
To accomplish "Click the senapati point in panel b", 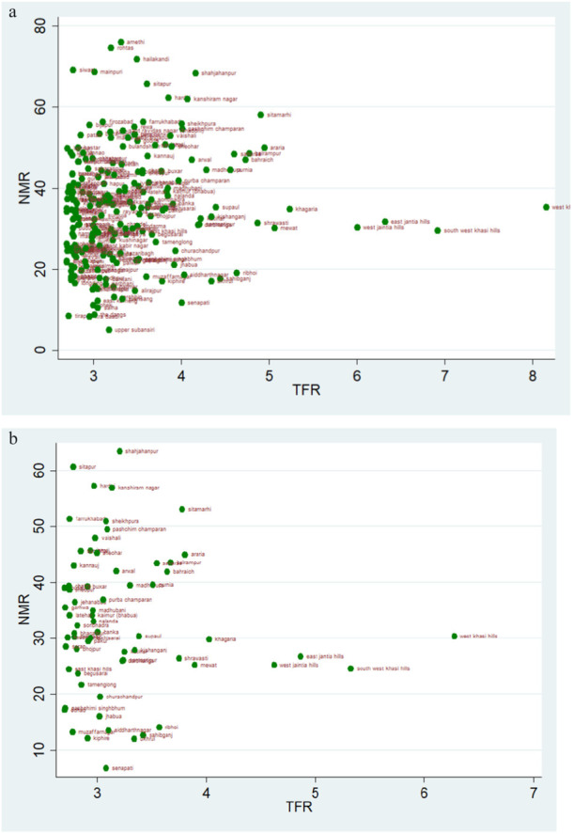I will (x=106, y=768).
